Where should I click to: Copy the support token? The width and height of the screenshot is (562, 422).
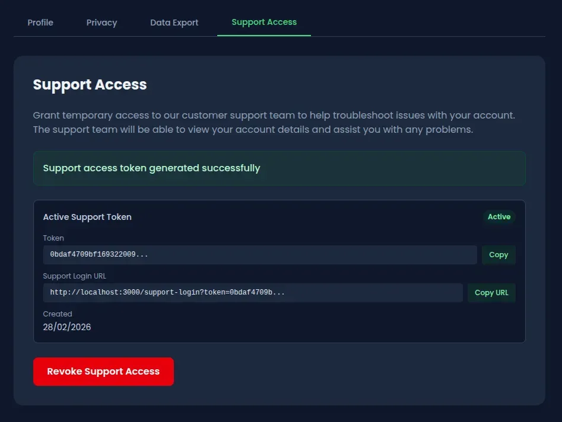coord(498,254)
